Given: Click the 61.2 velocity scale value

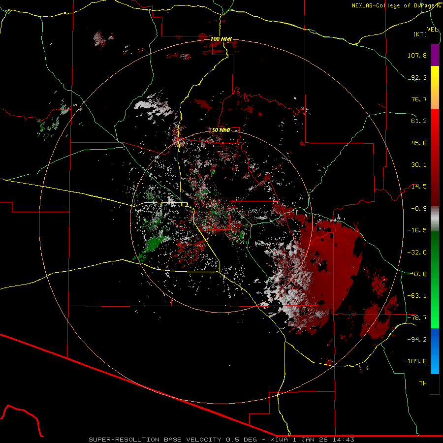Looking at the screenshot, I should click(x=419, y=121).
